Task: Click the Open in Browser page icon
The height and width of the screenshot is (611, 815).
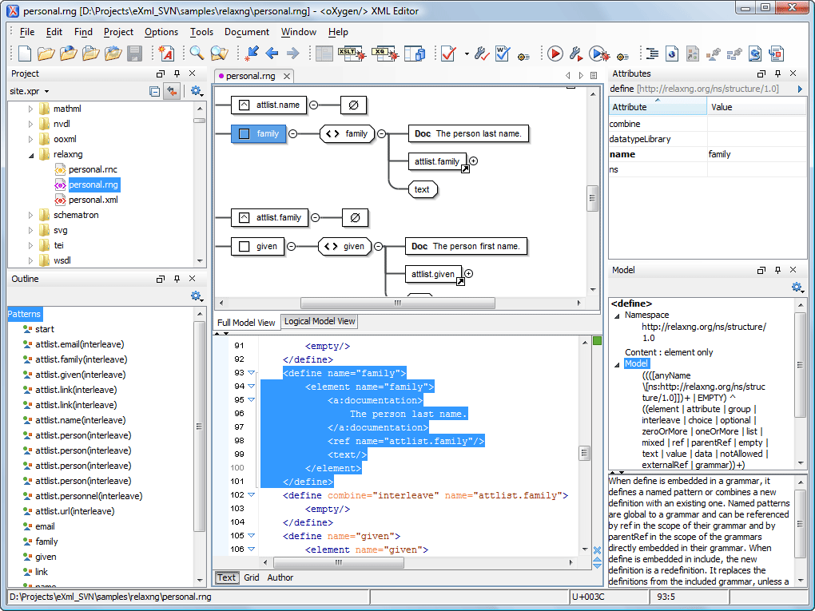Action: (x=672, y=54)
